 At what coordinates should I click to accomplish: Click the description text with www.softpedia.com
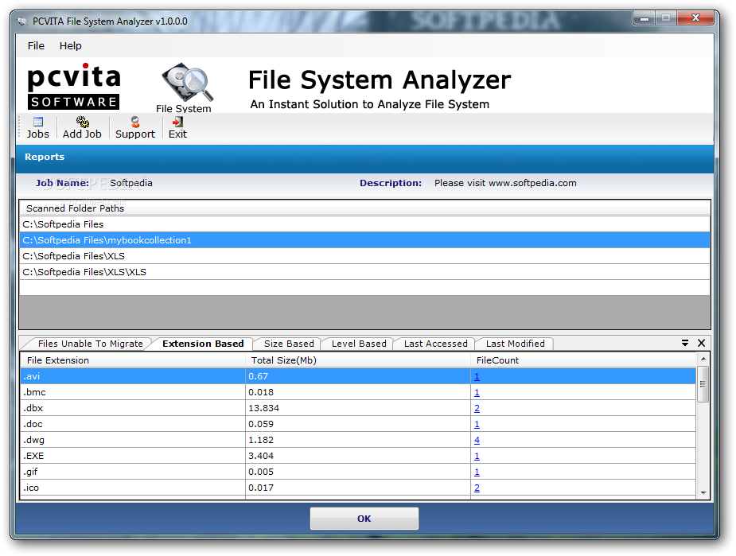pos(505,183)
